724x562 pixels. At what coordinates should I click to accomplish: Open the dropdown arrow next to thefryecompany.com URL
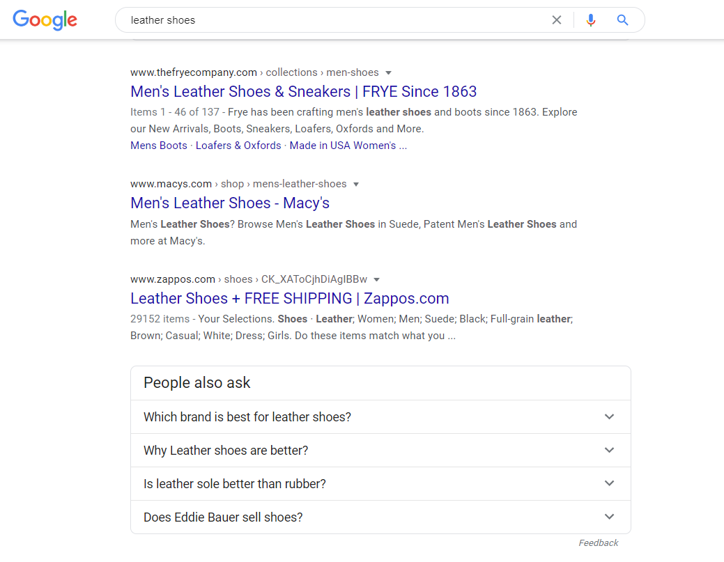tap(388, 73)
